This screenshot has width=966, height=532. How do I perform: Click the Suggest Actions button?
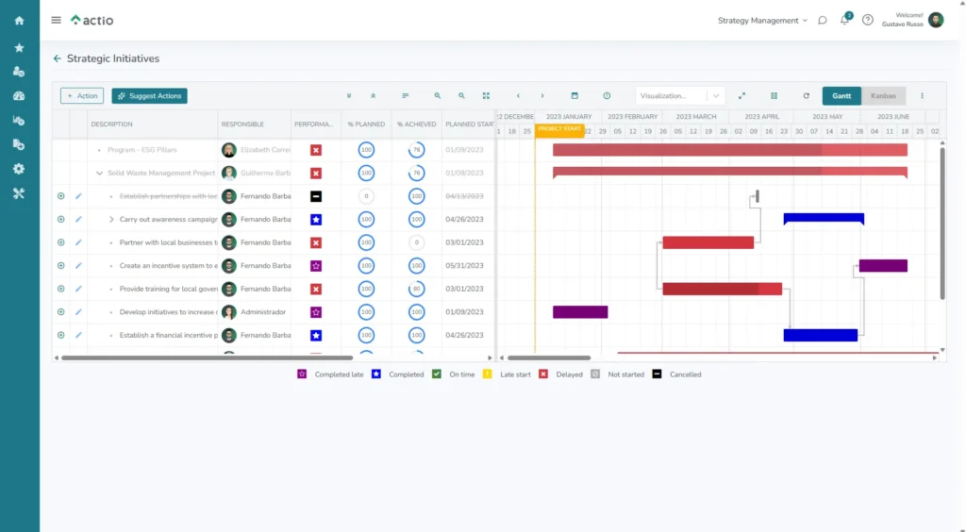(x=149, y=96)
